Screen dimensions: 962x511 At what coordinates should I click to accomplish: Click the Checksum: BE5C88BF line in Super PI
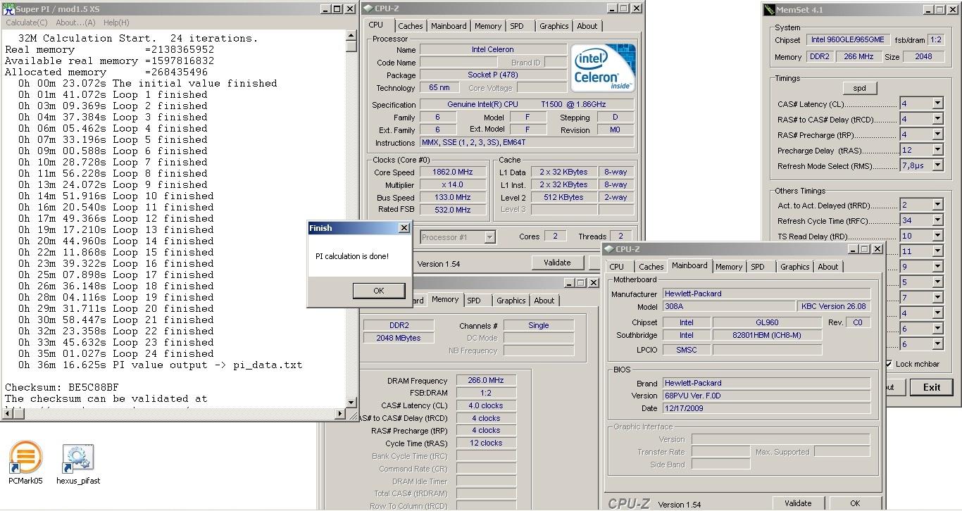62,387
